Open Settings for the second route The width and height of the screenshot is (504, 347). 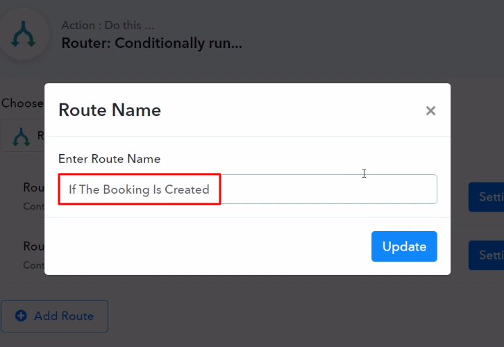[x=486, y=255]
